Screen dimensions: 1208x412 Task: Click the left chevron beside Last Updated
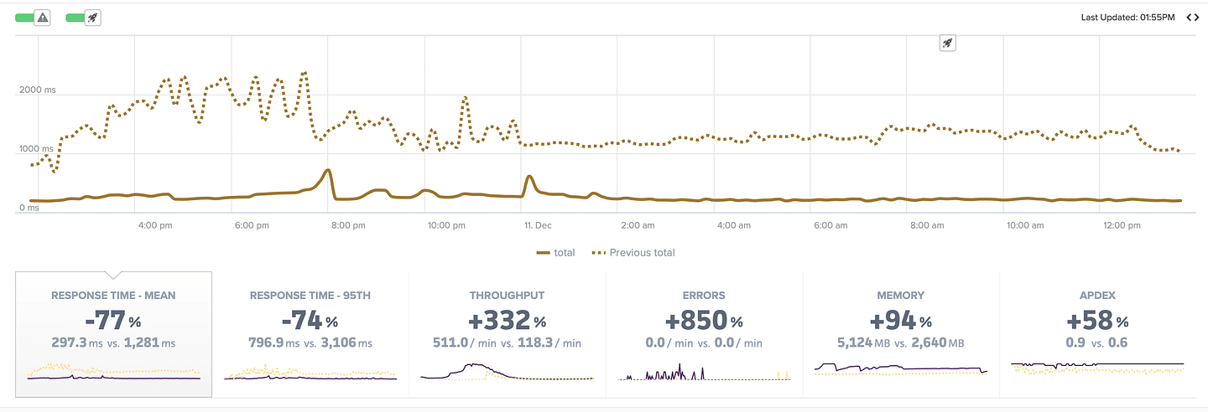pyautogui.click(x=1190, y=18)
